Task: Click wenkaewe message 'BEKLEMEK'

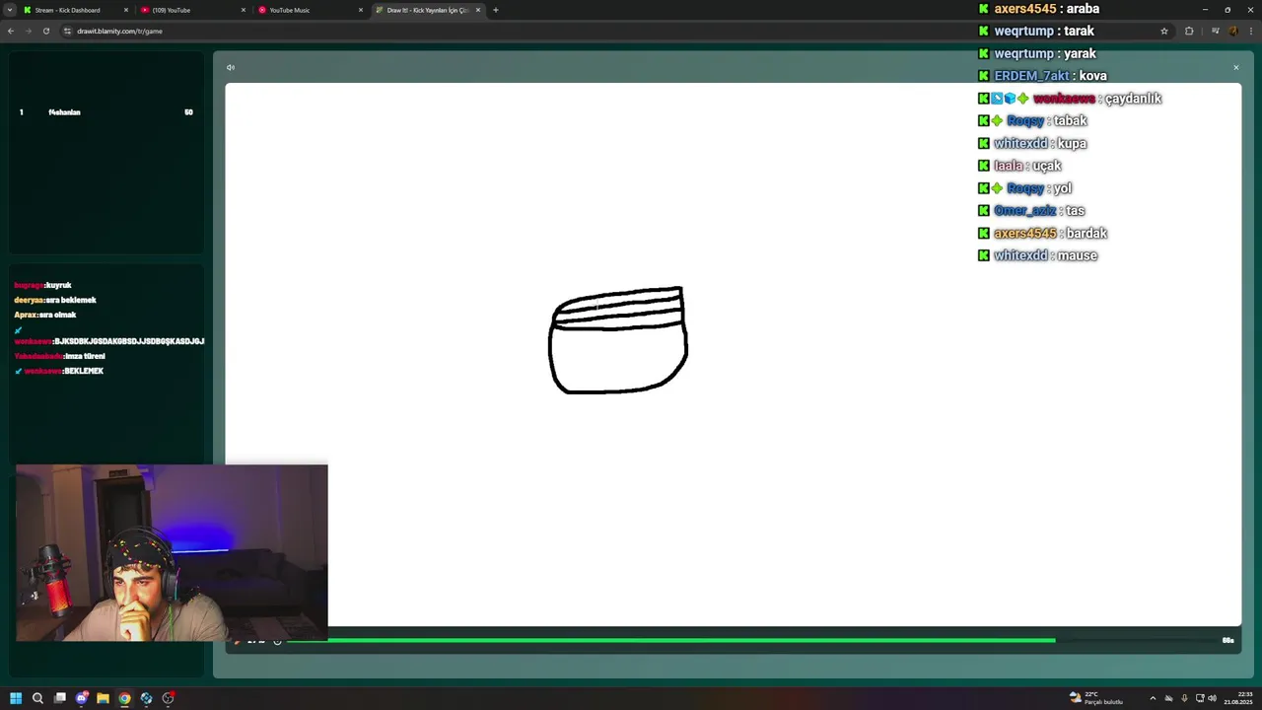Action: (84, 371)
